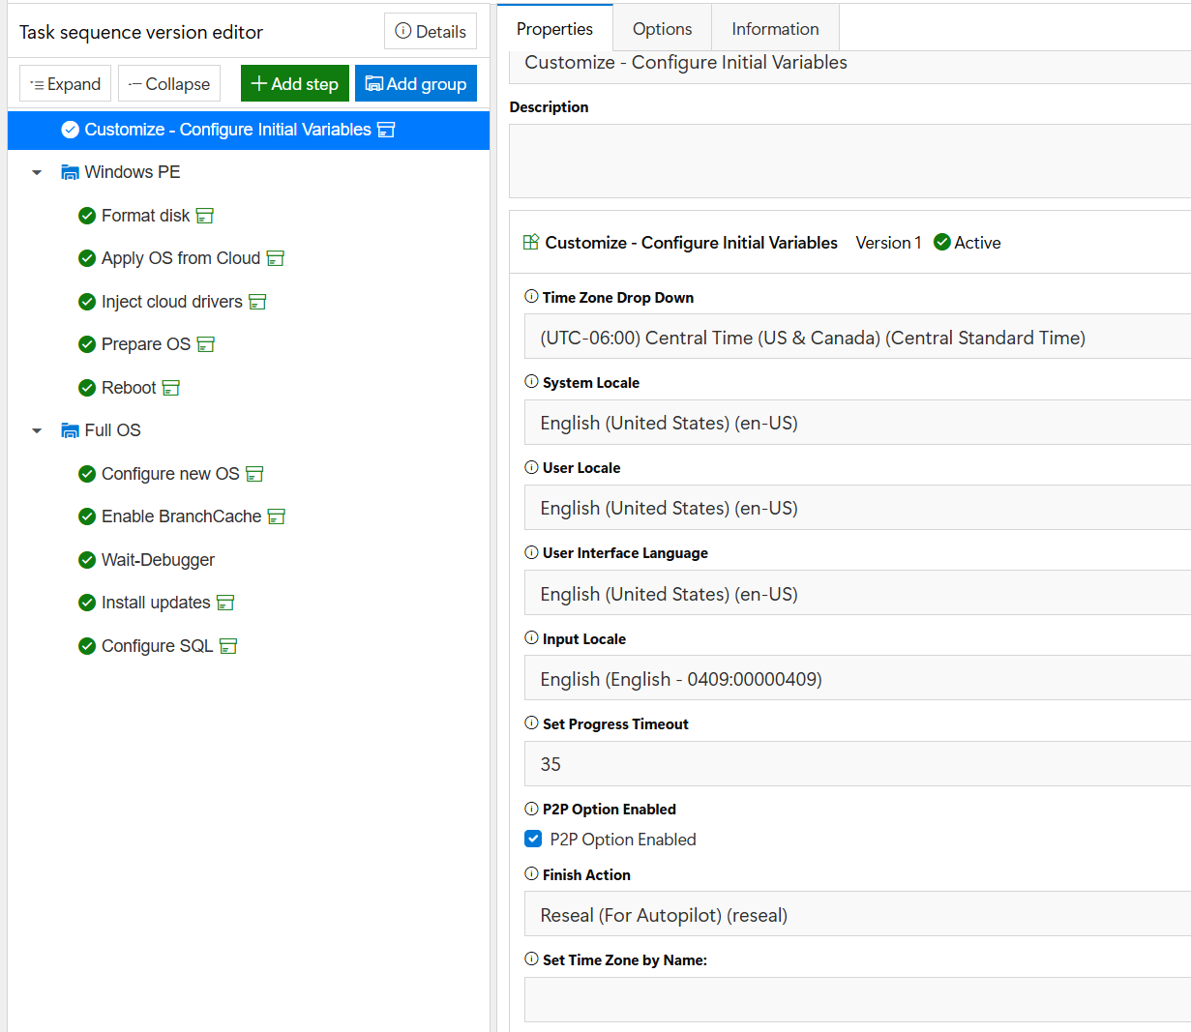Click the step icon after Prepare OS
1191x1032 pixels.
(x=205, y=344)
